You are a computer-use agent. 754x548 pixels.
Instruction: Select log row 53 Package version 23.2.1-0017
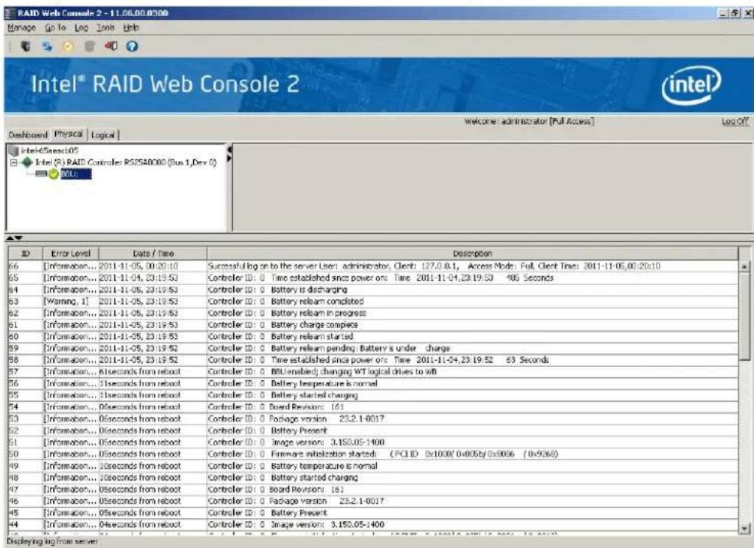(373, 419)
